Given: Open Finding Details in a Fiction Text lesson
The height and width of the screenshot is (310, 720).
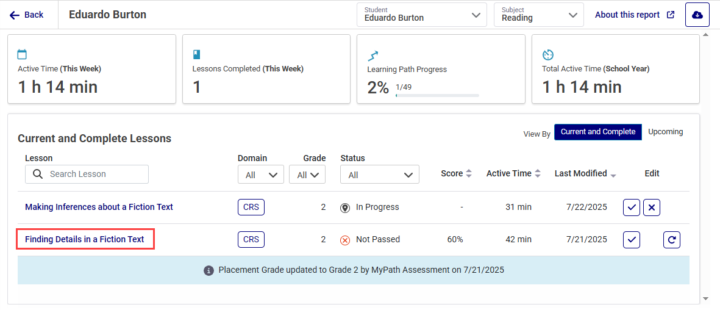Looking at the screenshot, I should [85, 240].
